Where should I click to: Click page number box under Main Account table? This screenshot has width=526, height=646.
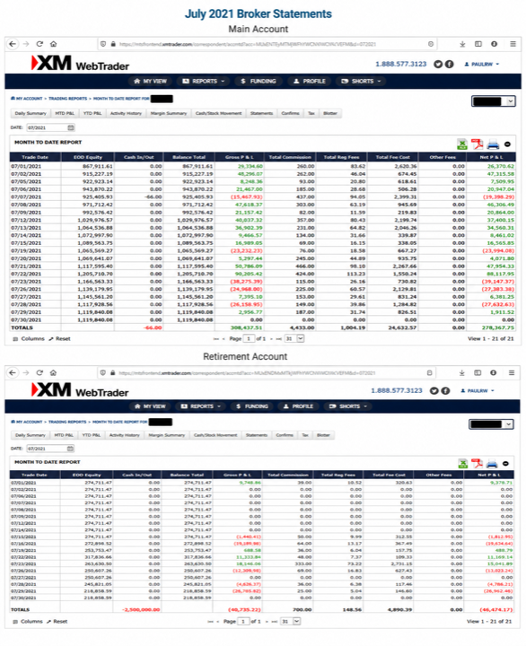coord(249,338)
